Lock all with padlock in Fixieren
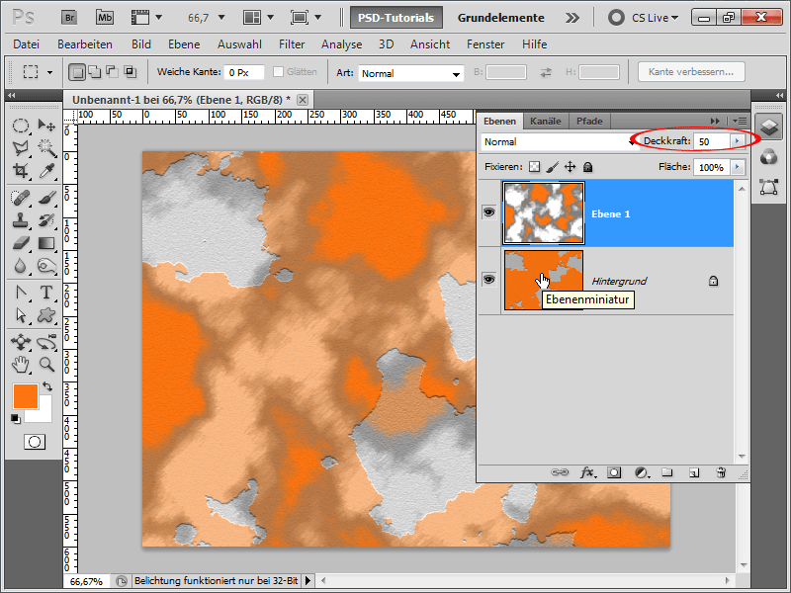The image size is (791, 593). (x=587, y=167)
